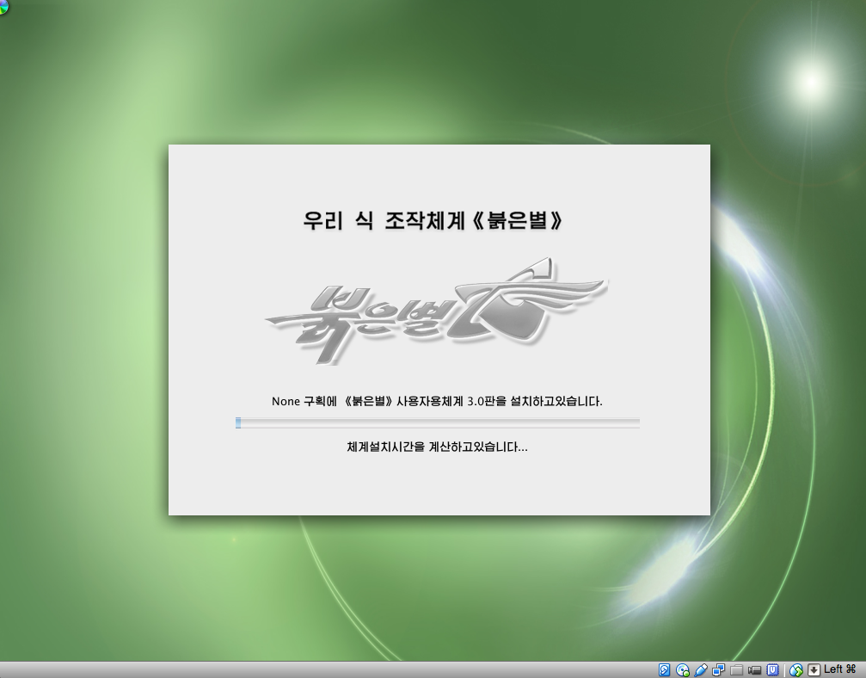Image resolution: width=866 pixels, height=678 pixels.
Task: Click the status line starting with 'None 구획에'
Action: click(437, 401)
